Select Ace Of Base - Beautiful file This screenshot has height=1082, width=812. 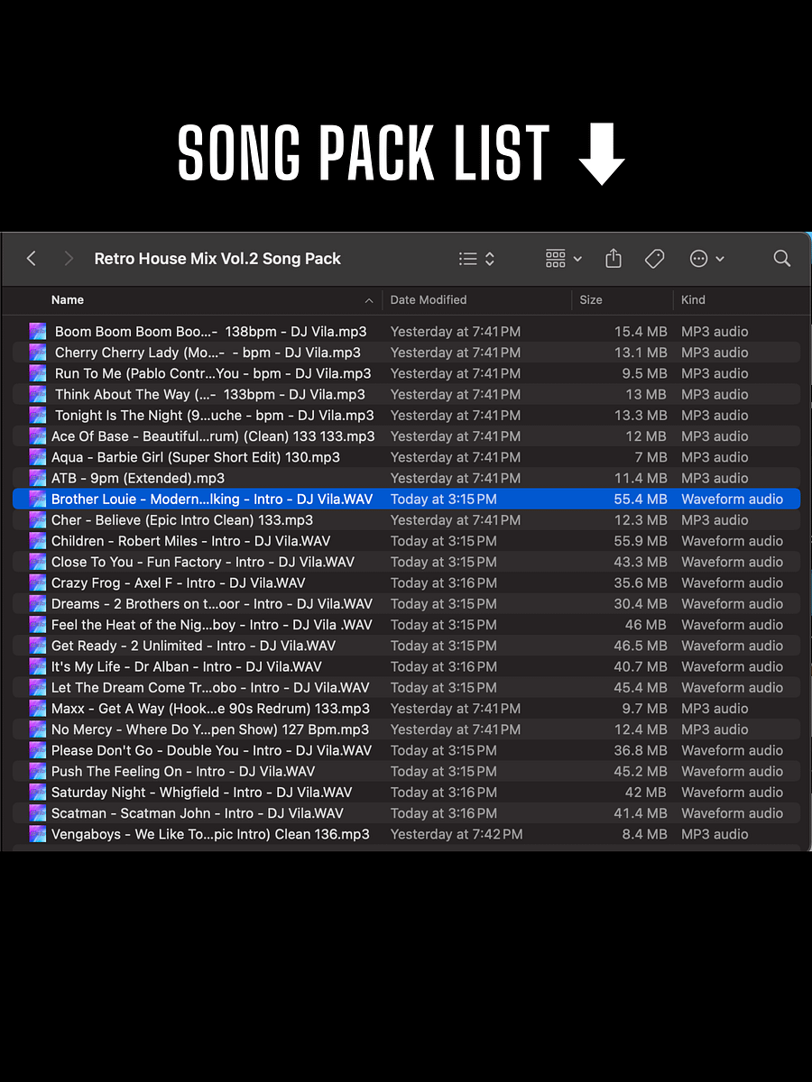[x=406, y=436]
